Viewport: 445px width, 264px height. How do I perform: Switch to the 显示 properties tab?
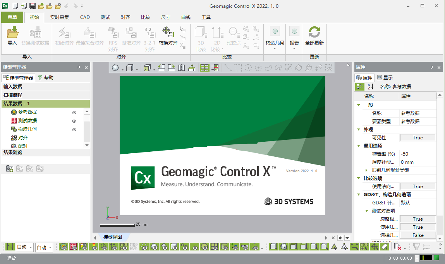[385, 78]
